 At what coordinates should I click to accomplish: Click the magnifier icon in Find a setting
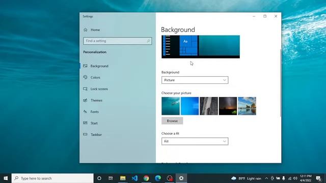click(x=148, y=41)
